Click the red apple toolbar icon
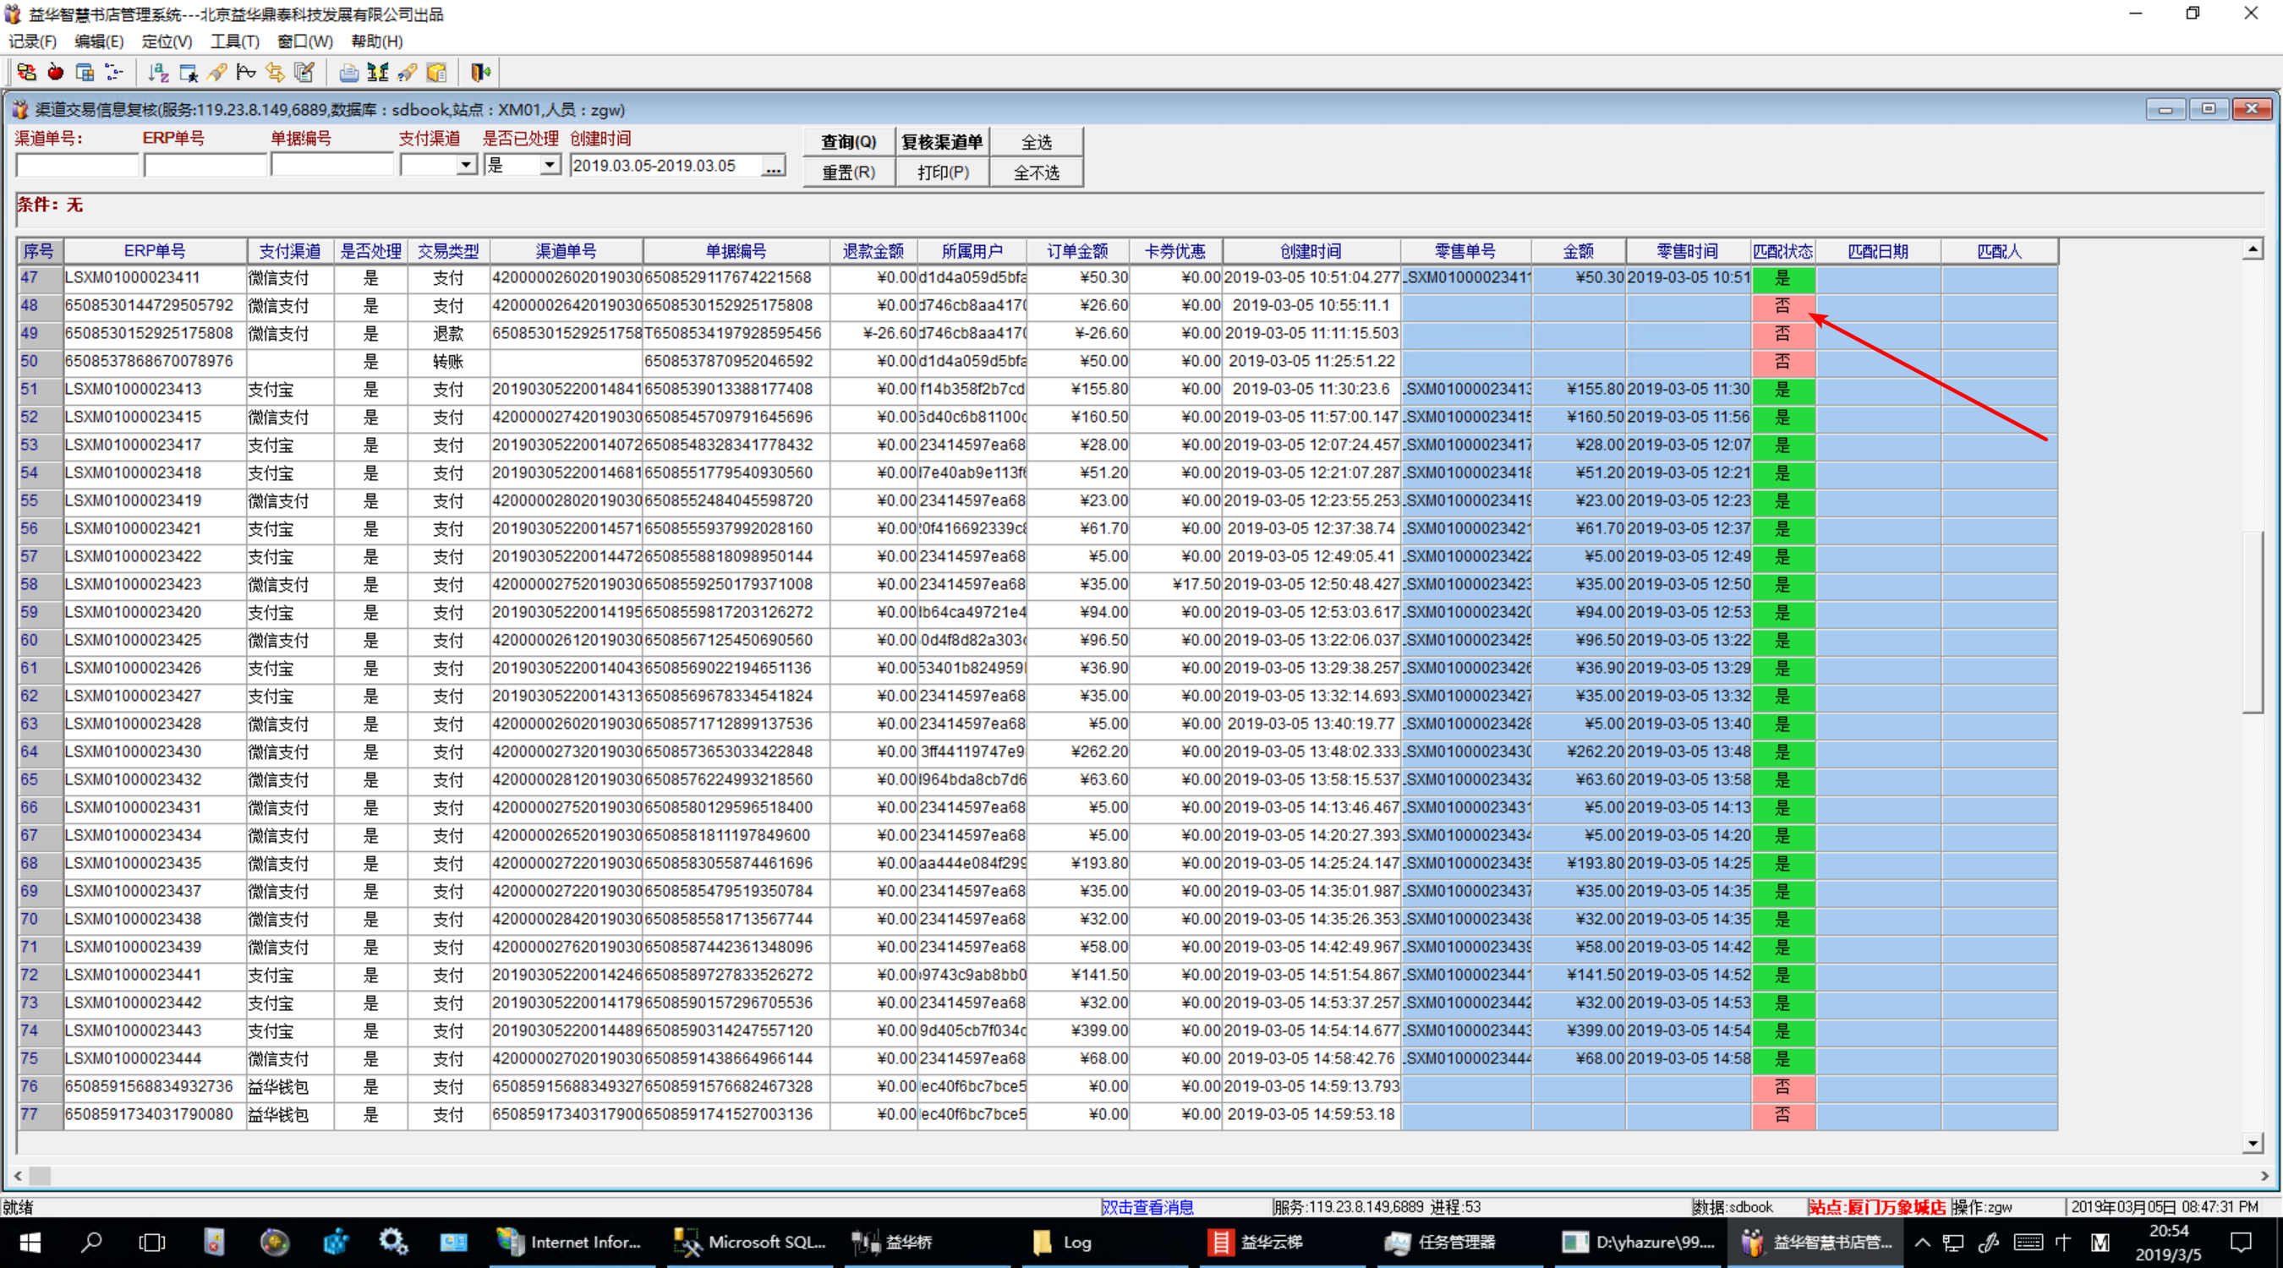 pos(55,73)
